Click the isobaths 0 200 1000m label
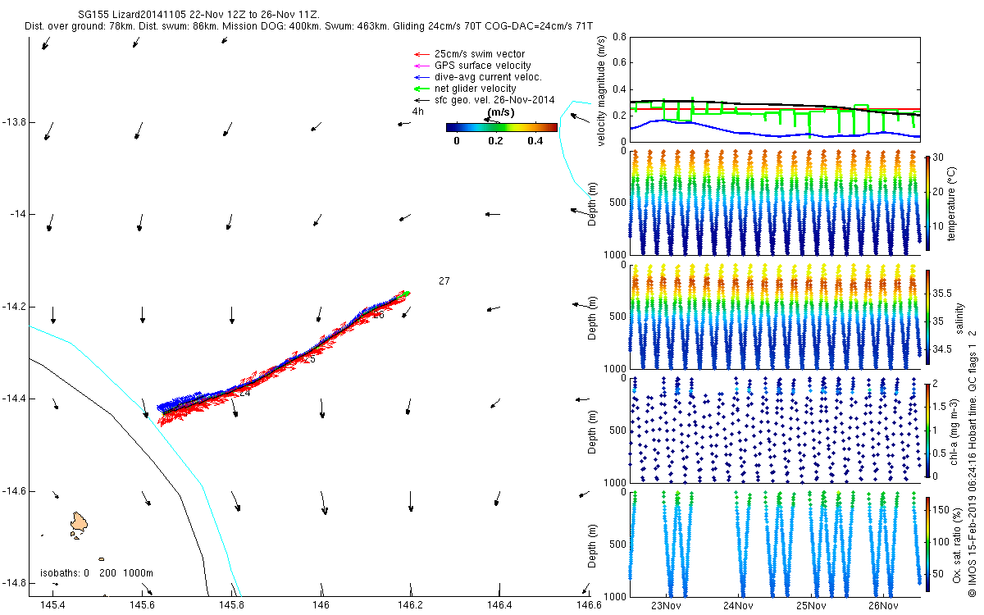 point(97,573)
